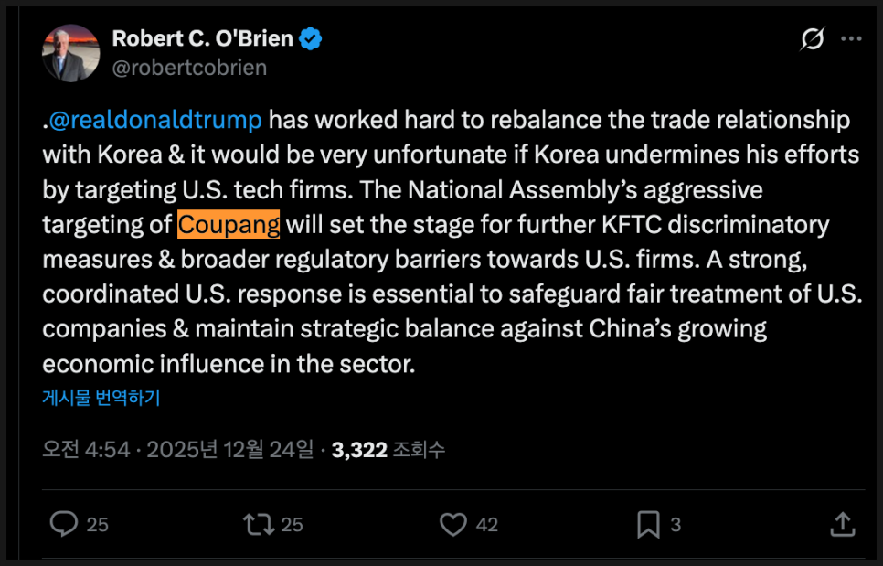Open Robert C. O'Brien display name link

pyautogui.click(x=202, y=38)
